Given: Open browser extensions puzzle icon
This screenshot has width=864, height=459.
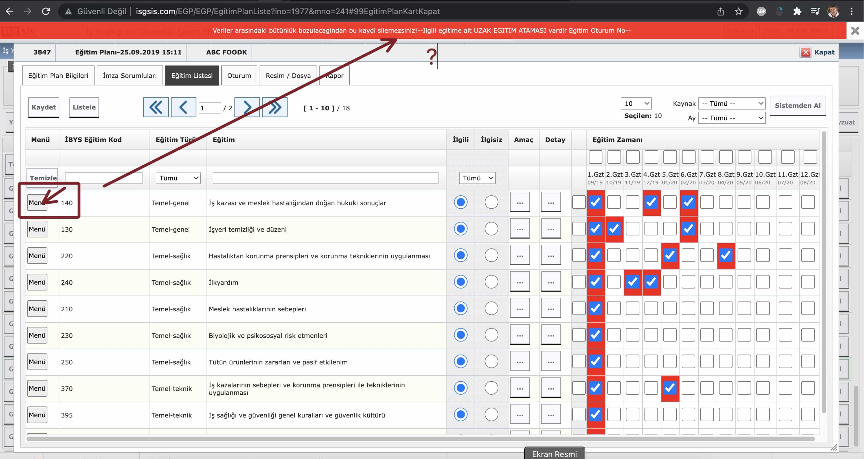Looking at the screenshot, I should (x=797, y=11).
